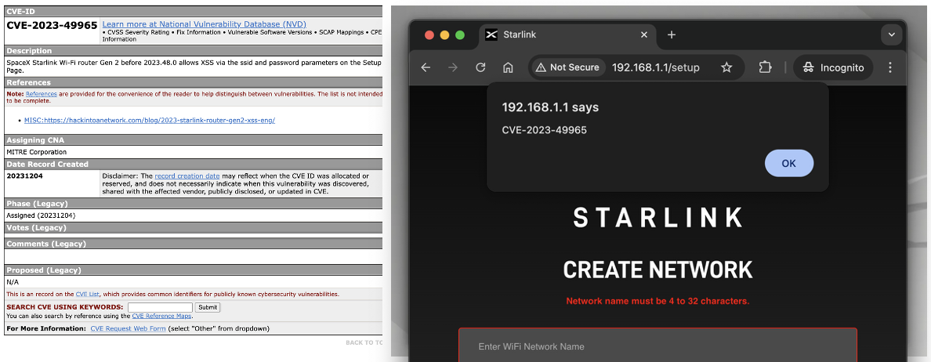This screenshot has height=362, width=931.
Task: Click the Incognito profile button
Action: tap(833, 67)
